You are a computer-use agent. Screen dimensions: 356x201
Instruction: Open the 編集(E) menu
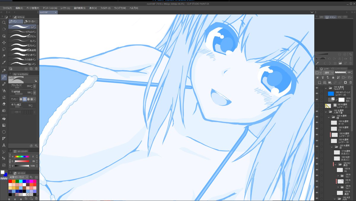pyautogui.click(x=19, y=8)
